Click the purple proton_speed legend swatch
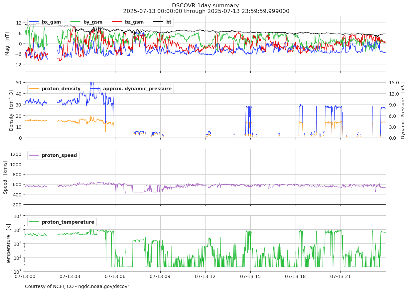Viewport: 409px width, 292px height. [x=34, y=156]
